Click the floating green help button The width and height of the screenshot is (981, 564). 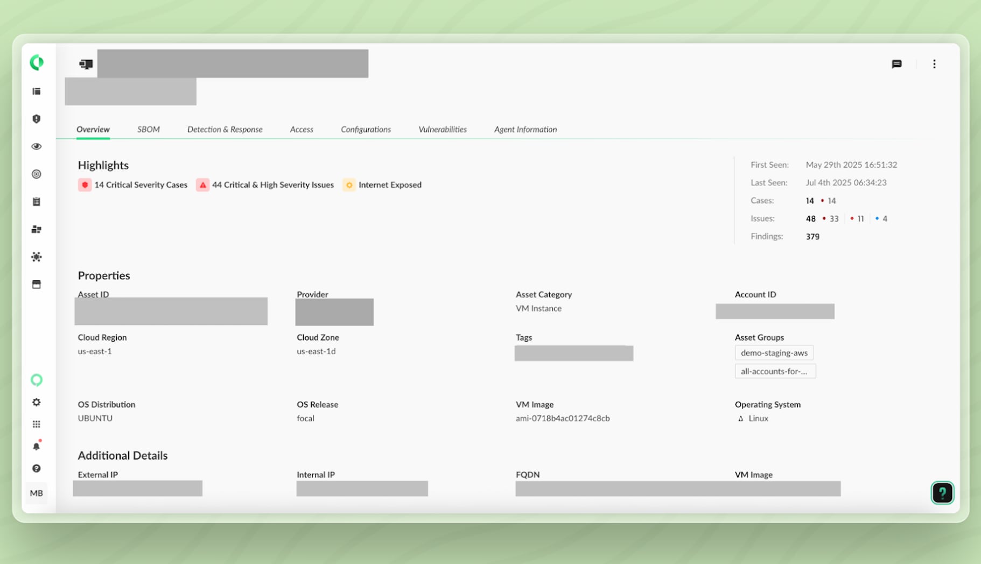point(942,492)
